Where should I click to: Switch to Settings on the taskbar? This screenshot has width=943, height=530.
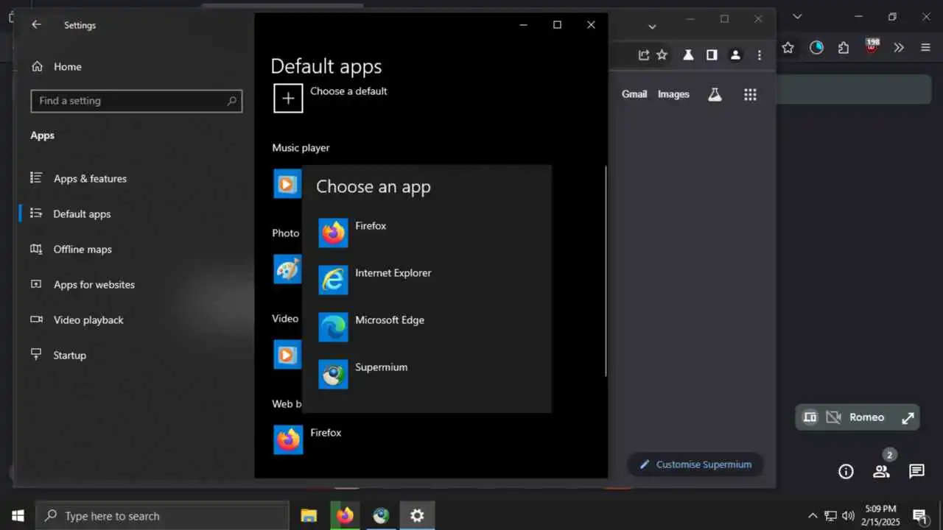[x=417, y=516]
